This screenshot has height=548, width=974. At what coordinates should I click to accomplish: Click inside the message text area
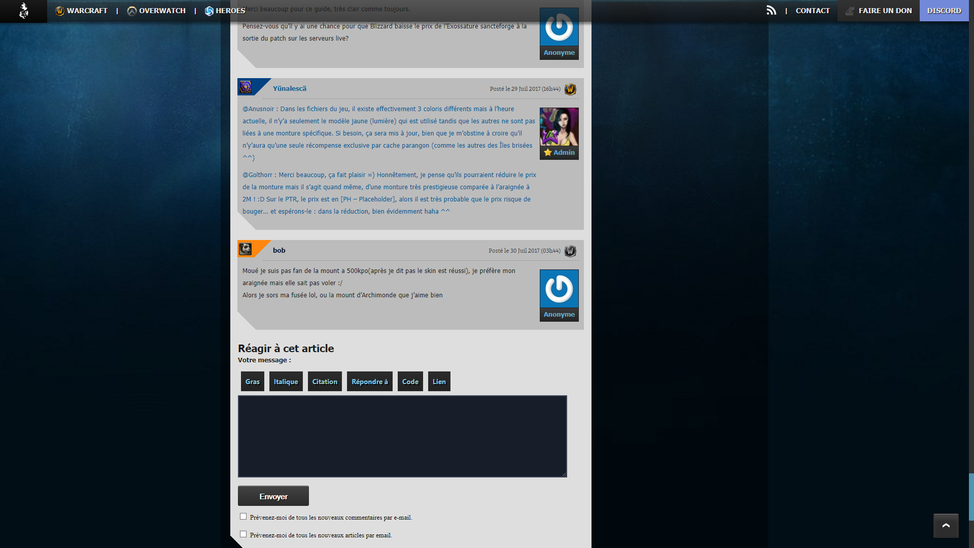(x=402, y=436)
